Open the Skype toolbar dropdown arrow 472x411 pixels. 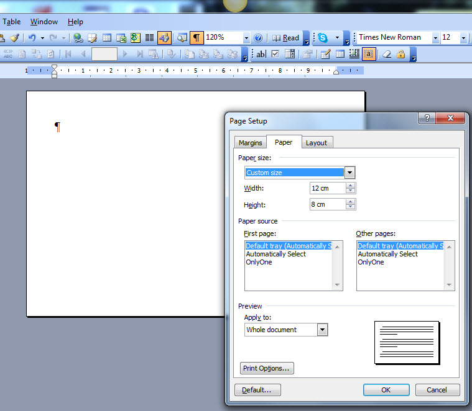click(x=337, y=38)
